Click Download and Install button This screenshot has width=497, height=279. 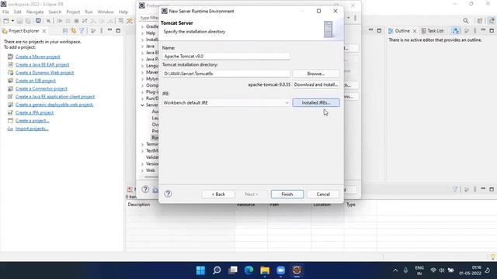(316, 84)
